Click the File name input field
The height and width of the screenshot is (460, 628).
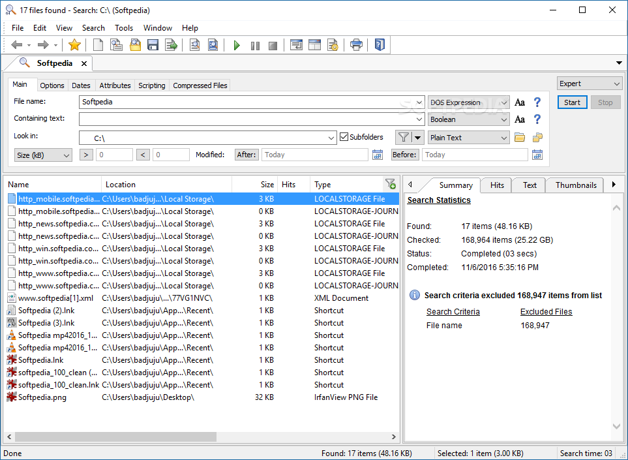pos(248,102)
